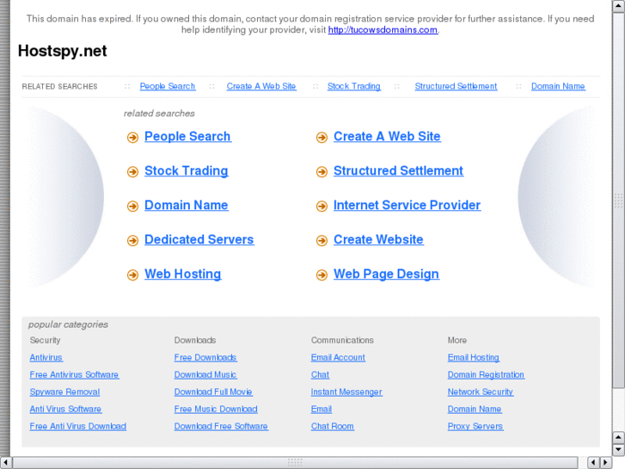The image size is (625, 469).
Task: Follow the Web Page Design link
Action: tap(386, 274)
